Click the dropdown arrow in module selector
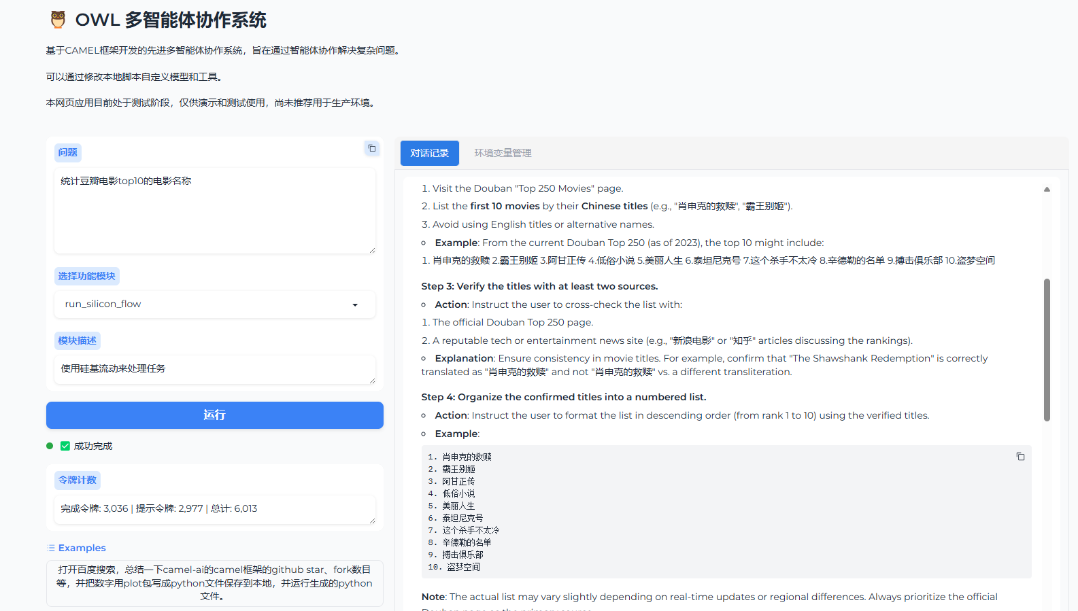Screen dimensions: 1078x611 (x=355, y=305)
